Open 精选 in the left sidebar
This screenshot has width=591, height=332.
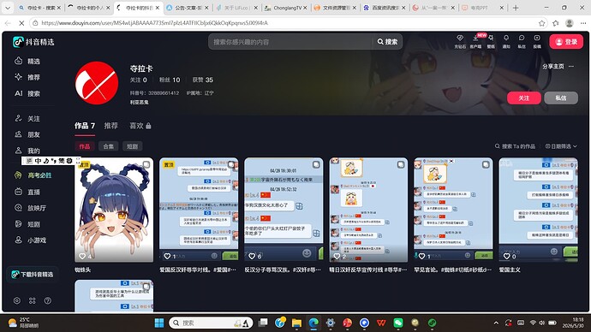(x=27, y=61)
